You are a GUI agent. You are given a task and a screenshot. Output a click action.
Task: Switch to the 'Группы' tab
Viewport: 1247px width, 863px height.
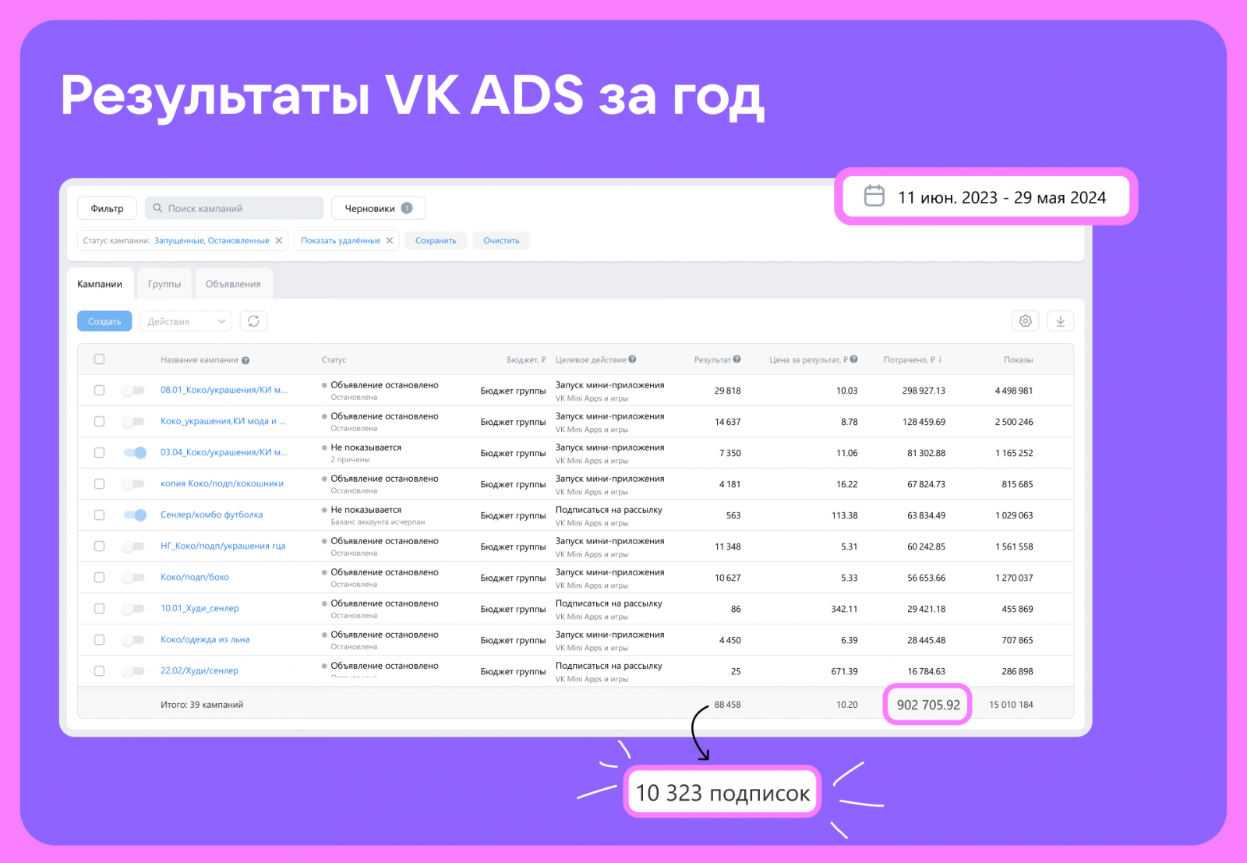[164, 284]
